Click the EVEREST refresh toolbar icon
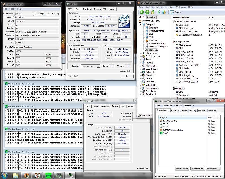Screen dimensions: 225x179 point(158,12)
